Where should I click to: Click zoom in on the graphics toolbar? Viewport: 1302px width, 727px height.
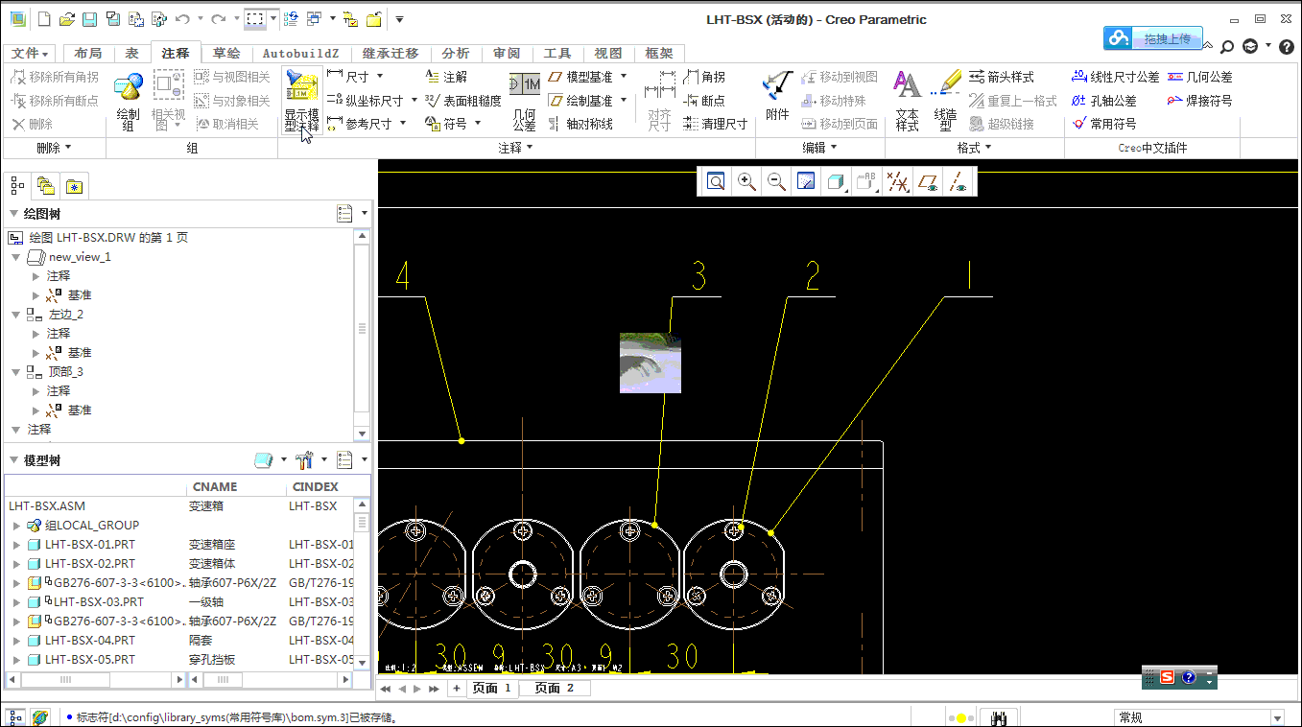[746, 182]
